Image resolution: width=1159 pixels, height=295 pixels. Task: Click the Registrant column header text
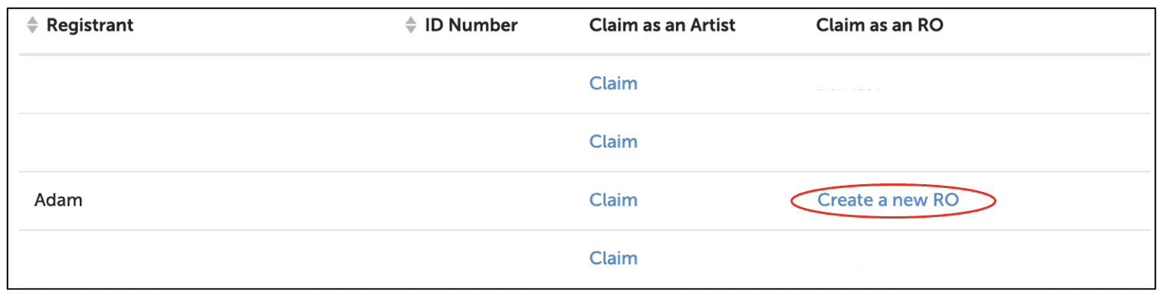click(90, 25)
